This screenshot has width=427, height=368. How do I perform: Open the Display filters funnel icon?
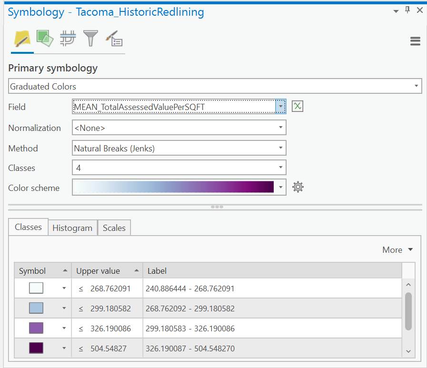click(x=90, y=39)
